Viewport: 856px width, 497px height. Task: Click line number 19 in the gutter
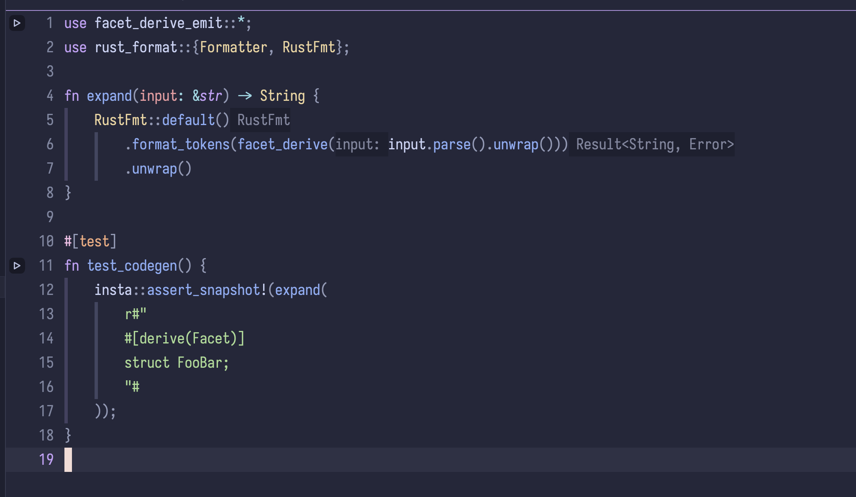(46, 460)
